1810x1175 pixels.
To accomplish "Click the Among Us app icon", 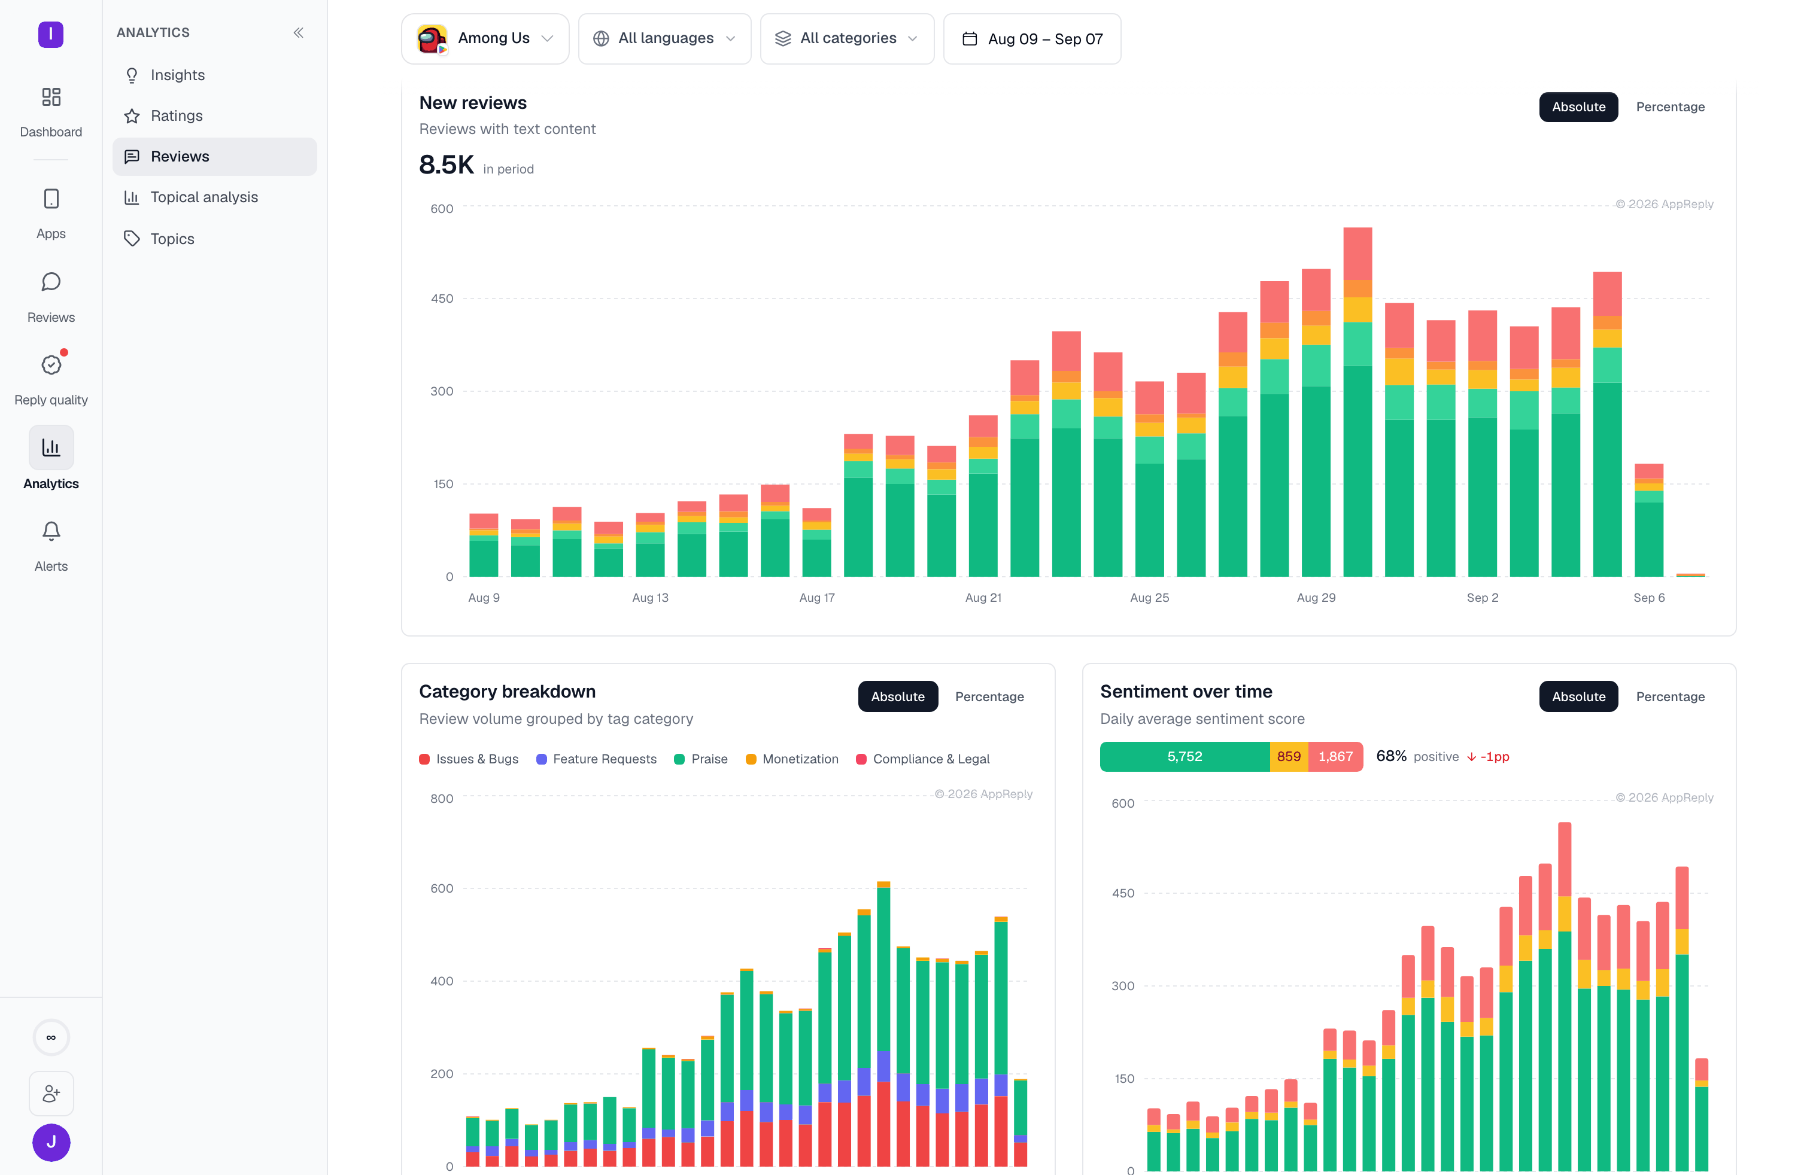I will coord(432,39).
